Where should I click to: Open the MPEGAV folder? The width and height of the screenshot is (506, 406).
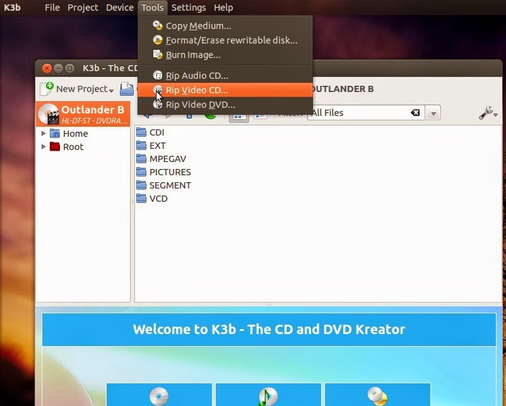pos(168,159)
